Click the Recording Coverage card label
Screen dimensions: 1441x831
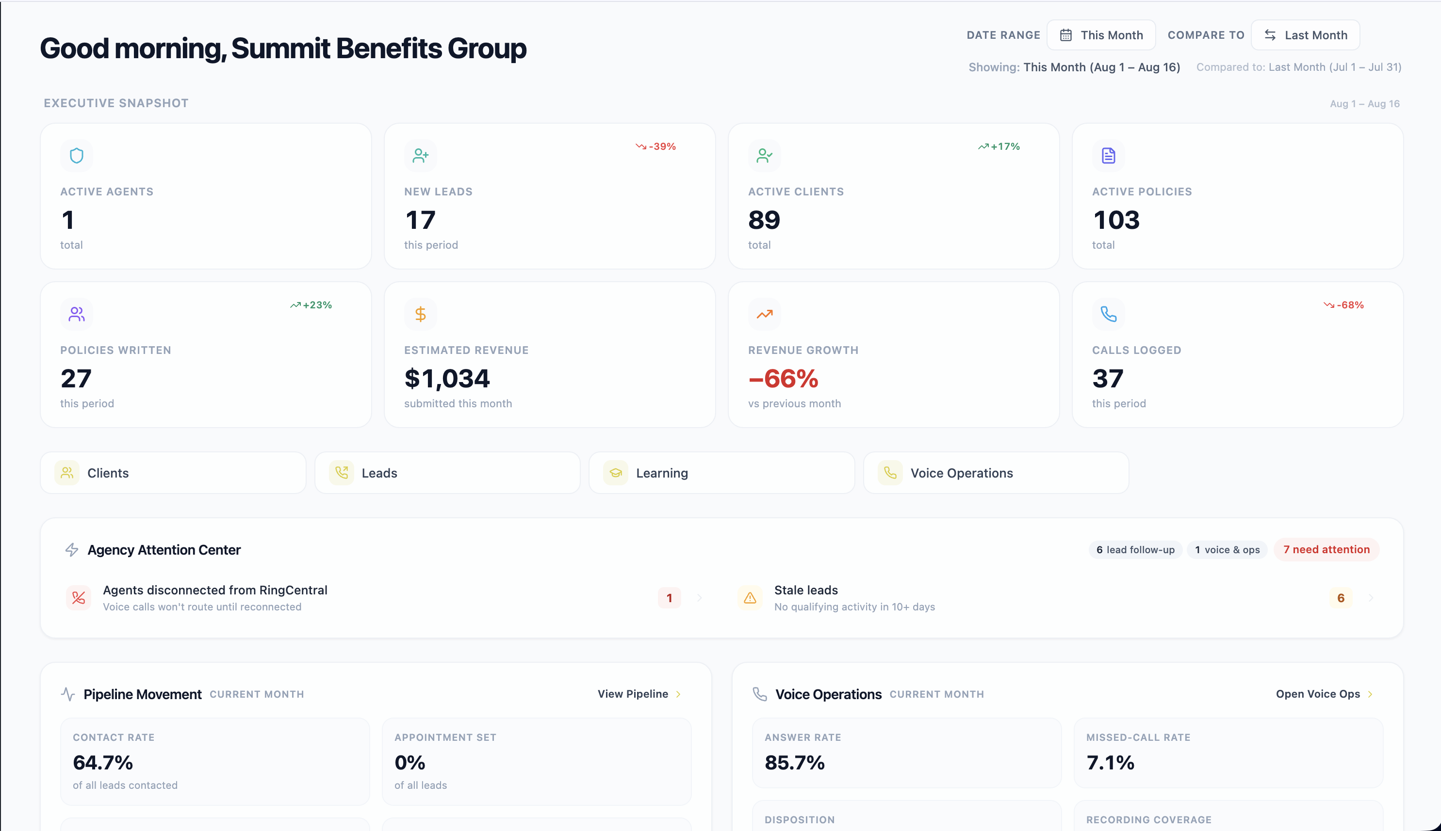coord(1148,819)
